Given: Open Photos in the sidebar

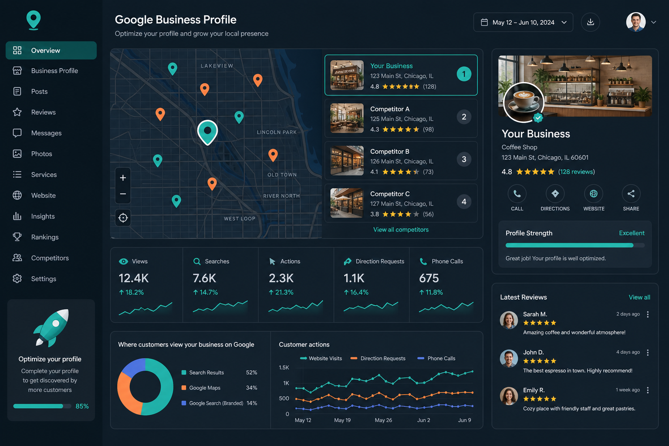Looking at the screenshot, I should coord(51,154).
